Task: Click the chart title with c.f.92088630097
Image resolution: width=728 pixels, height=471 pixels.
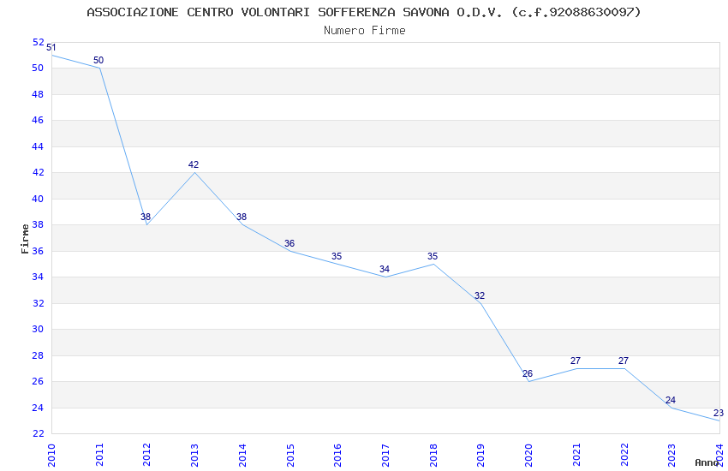Action: [364, 12]
